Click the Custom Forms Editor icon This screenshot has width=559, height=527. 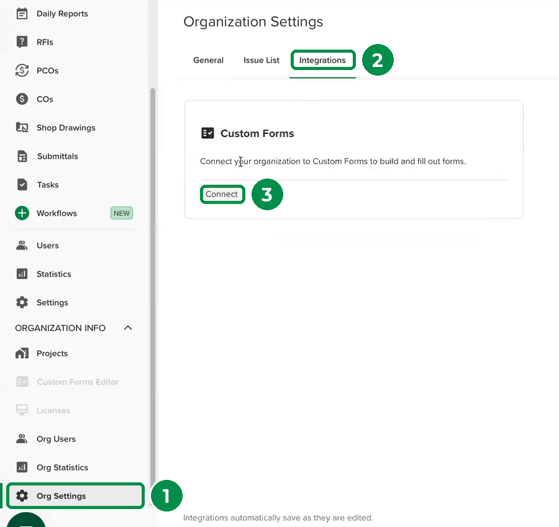click(x=22, y=382)
